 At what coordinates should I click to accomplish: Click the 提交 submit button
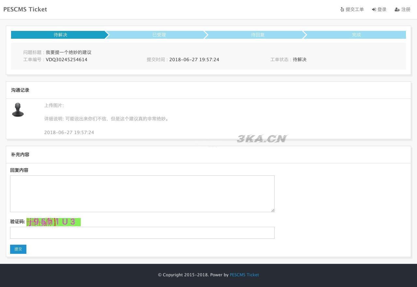point(18,249)
